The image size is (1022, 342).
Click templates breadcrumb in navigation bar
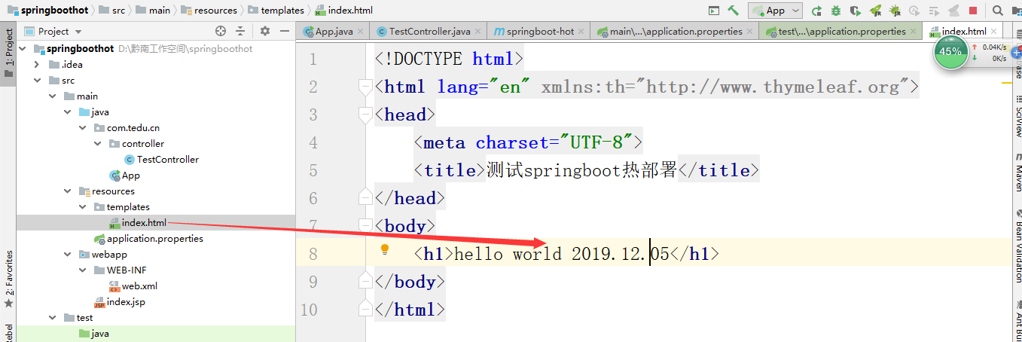point(276,10)
